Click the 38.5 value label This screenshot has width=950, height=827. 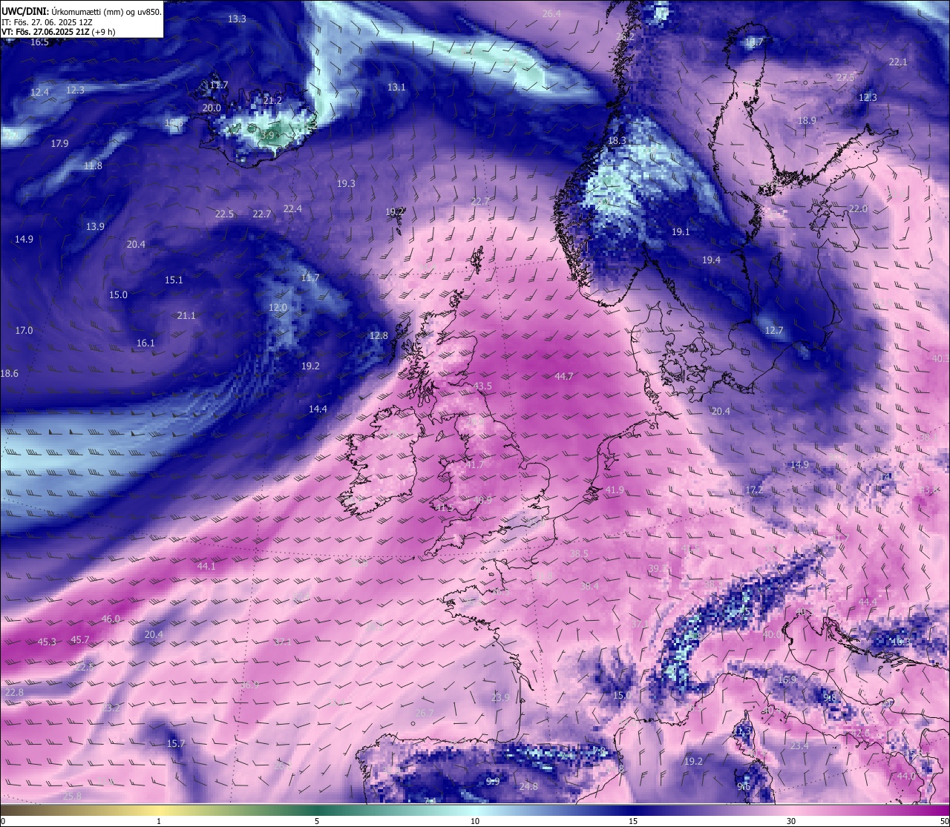579,554
